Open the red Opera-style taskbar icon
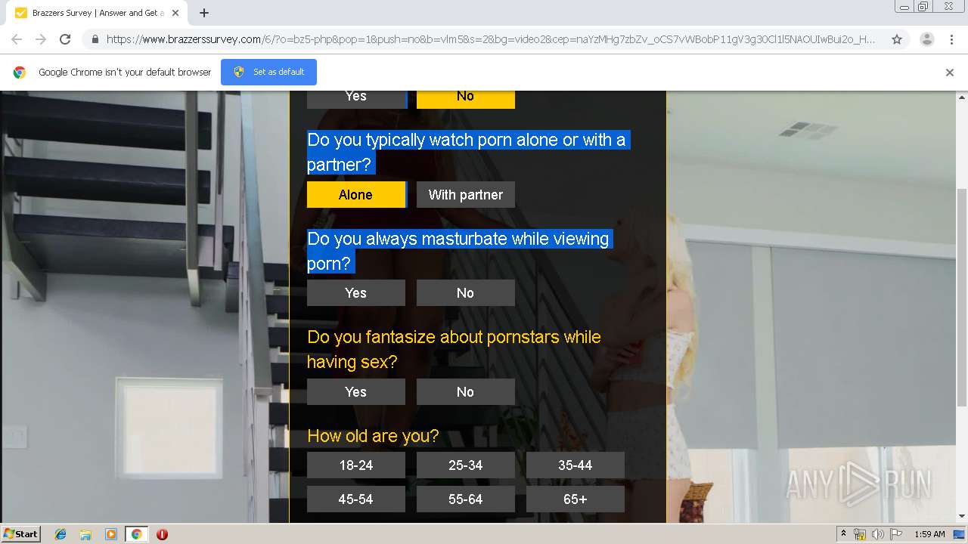 tap(162, 534)
